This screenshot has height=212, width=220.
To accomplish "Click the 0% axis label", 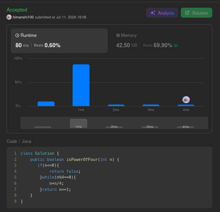I will (18, 106).
